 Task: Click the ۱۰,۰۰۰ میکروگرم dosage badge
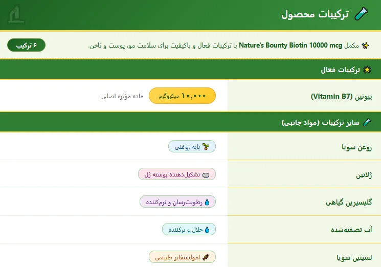182,96
